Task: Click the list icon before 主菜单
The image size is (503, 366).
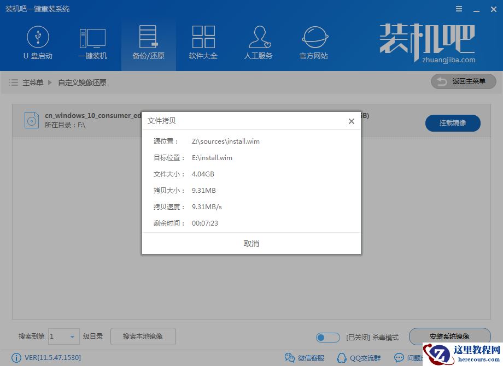Action: (x=13, y=83)
